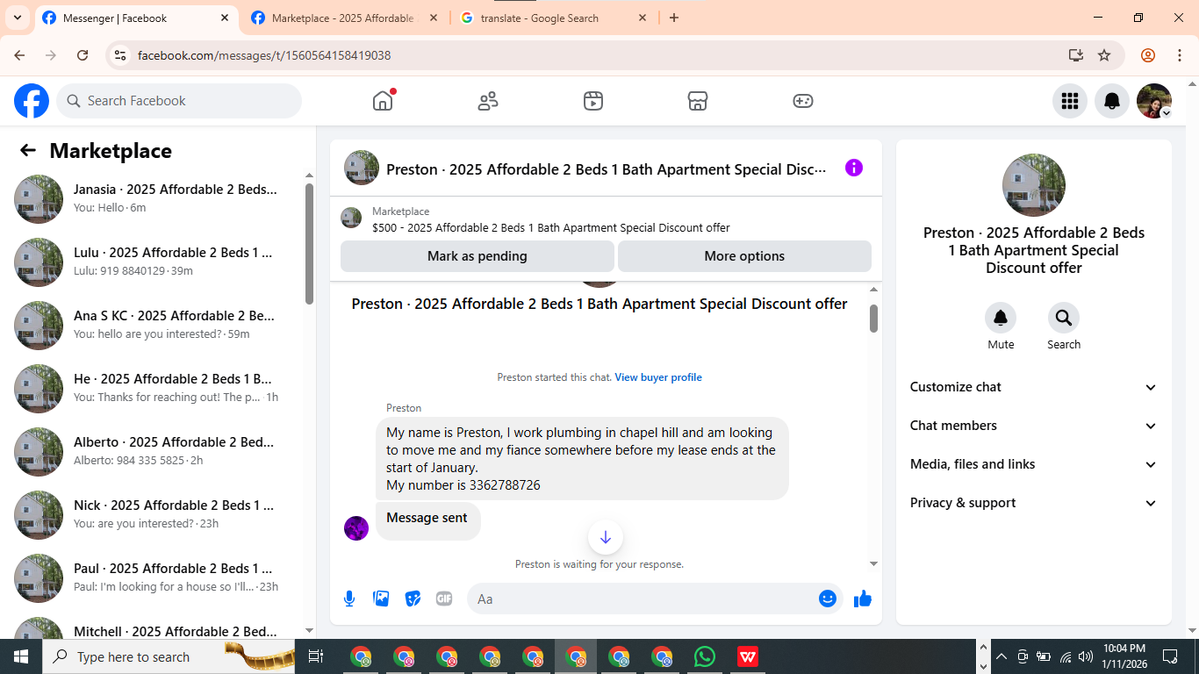Click the Chrome address bar URL
This screenshot has width=1199, height=674.
[264, 55]
